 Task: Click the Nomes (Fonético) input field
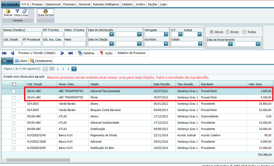tap(22, 34)
